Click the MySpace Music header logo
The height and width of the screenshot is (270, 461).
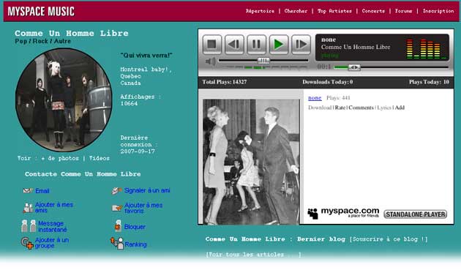(x=41, y=12)
